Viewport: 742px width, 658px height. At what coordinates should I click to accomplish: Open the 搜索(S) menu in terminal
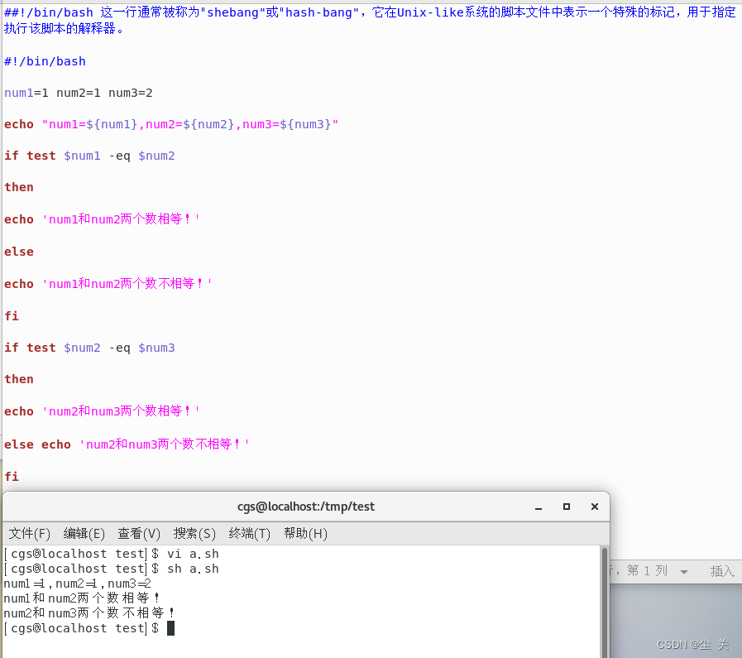coord(194,534)
